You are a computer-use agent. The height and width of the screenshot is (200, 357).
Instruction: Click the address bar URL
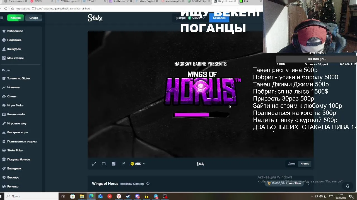tap(54, 9)
